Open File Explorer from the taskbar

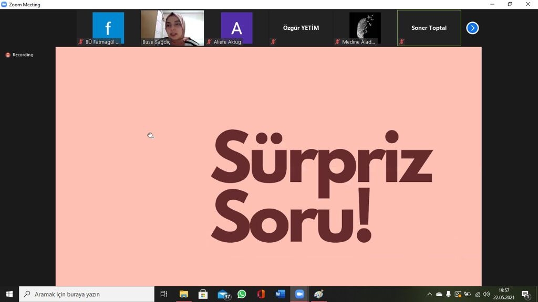pyautogui.click(x=184, y=294)
